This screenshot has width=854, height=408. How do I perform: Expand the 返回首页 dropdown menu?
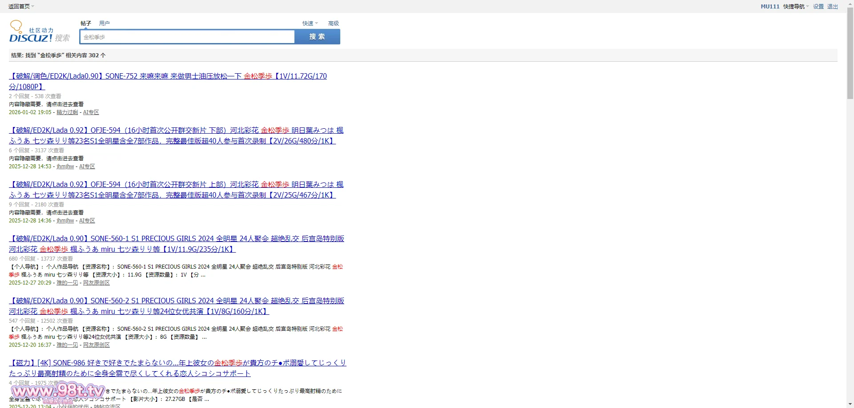tap(21, 6)
